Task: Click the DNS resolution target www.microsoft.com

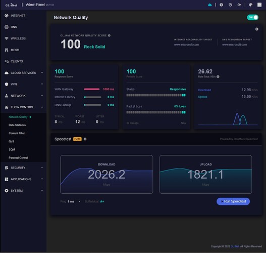Action: pos(234,45)
